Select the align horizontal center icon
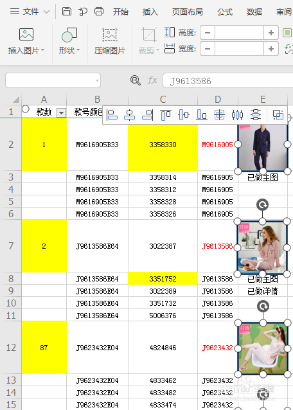 coord(129,115)
